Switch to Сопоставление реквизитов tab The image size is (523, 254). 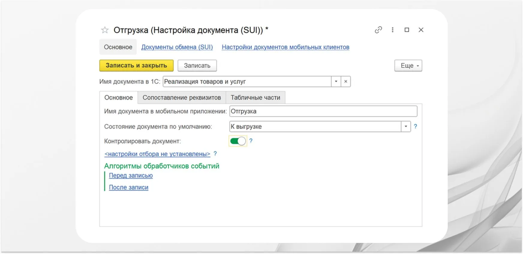[x=182, y=98]
